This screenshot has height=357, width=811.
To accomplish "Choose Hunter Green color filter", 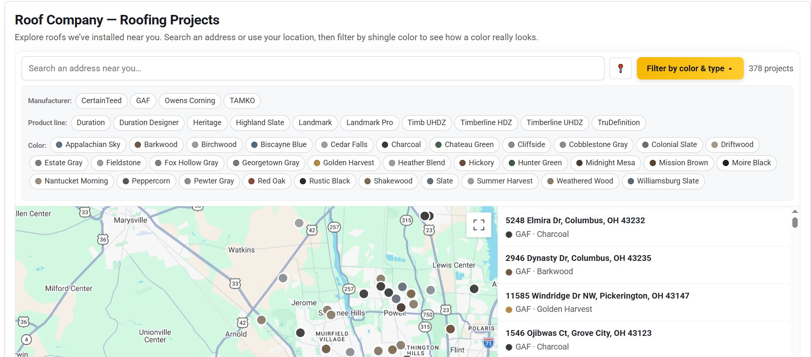I will click(x=535, y=163).
